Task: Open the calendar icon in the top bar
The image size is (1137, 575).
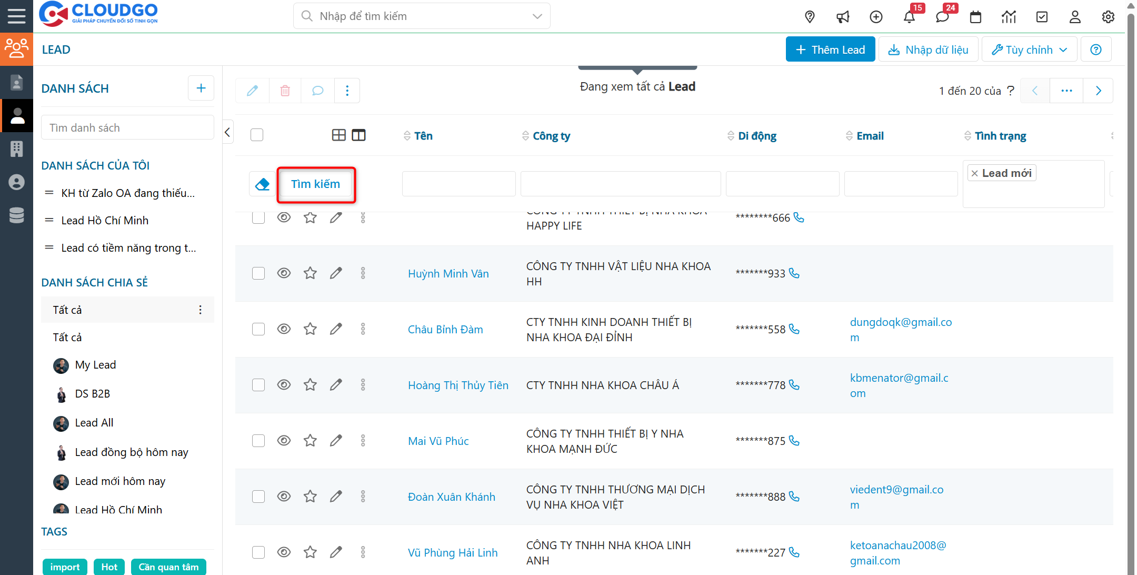Action: coord(975,17)
